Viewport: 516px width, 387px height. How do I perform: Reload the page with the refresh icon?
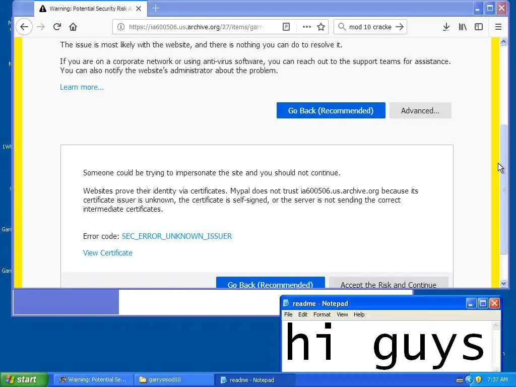[x=57, y=27]
